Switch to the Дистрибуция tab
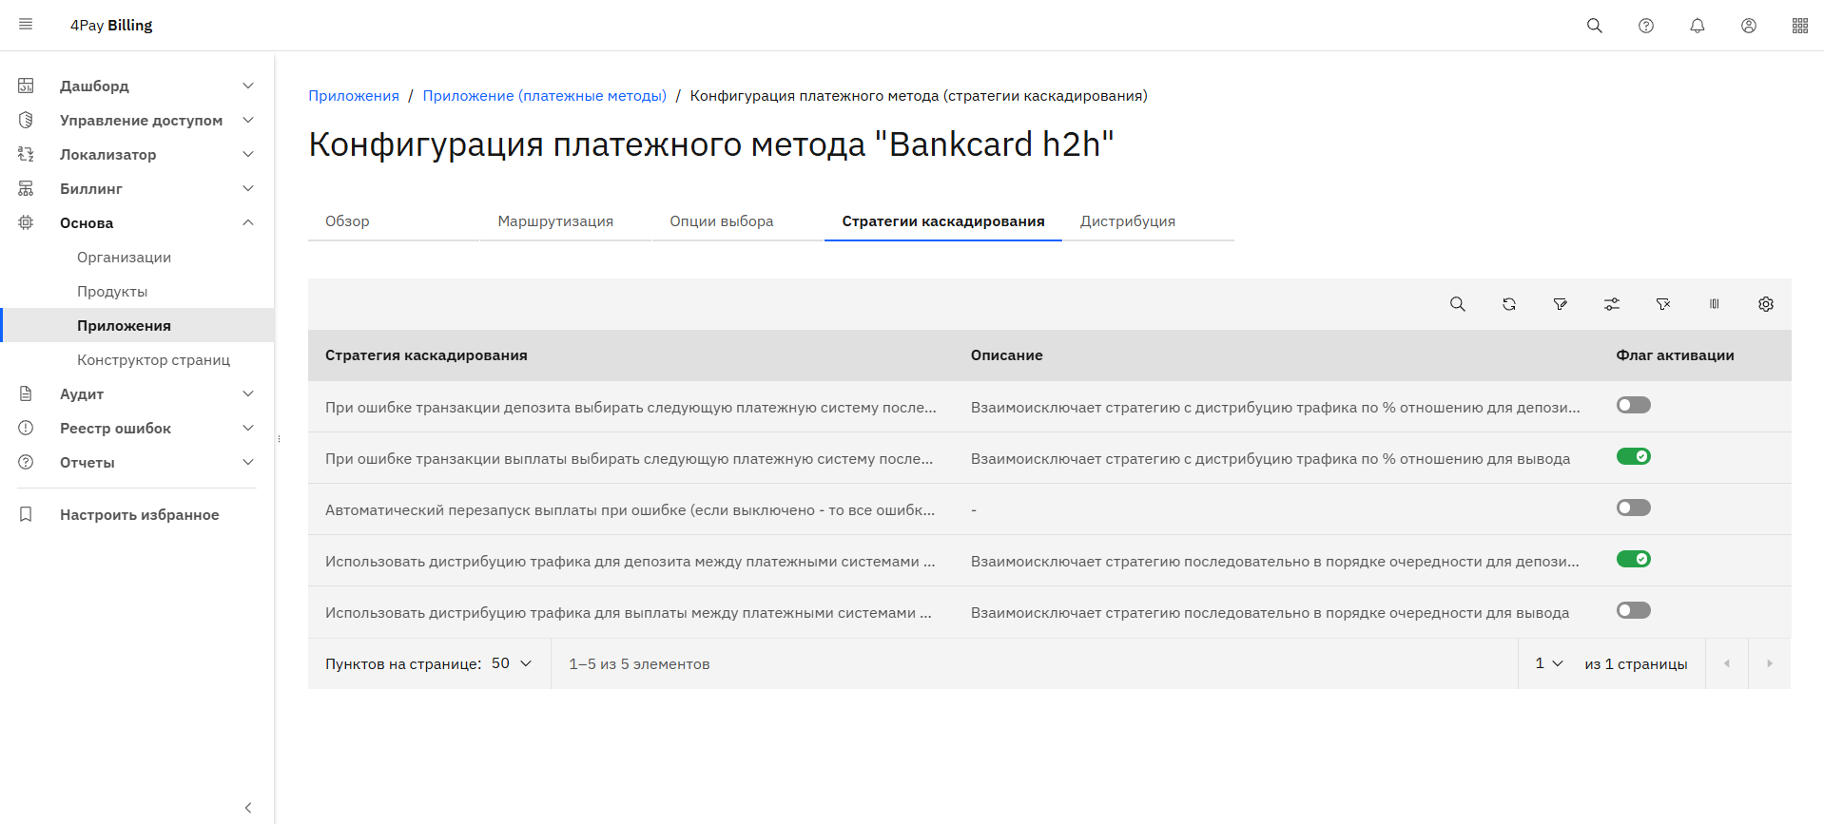 [x=1127, y=221]
